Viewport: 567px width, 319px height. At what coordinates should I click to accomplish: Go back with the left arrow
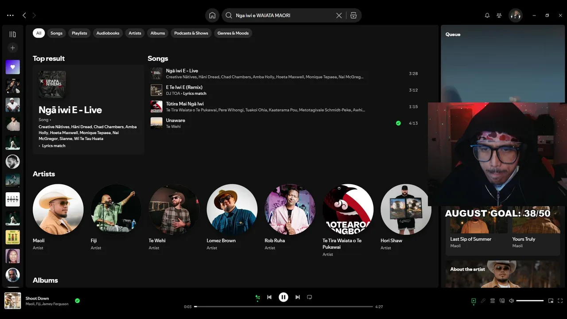[24, 16]
